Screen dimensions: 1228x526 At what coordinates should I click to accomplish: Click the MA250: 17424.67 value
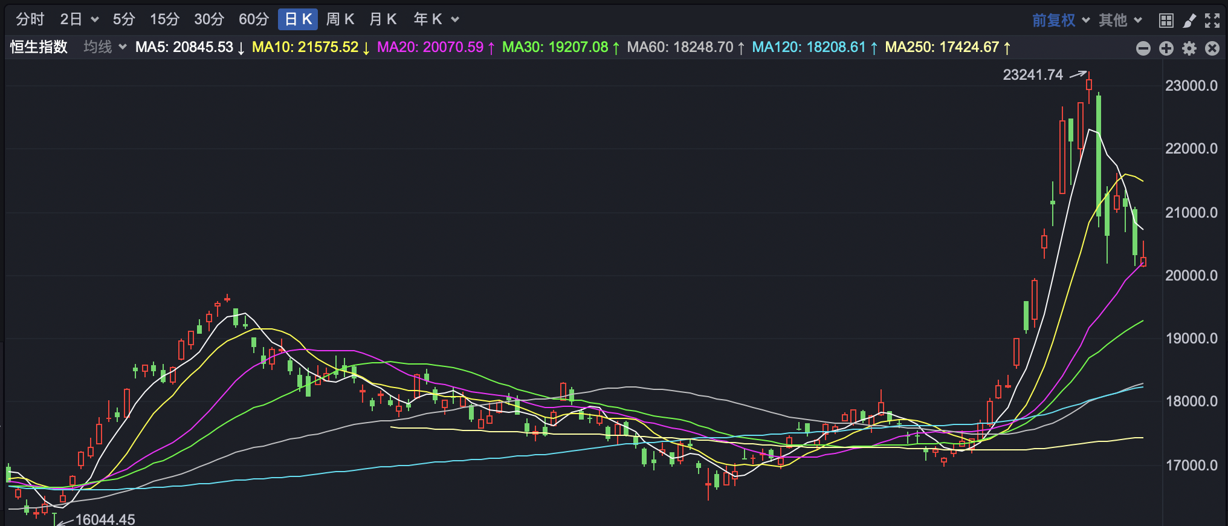click(948, 47)
